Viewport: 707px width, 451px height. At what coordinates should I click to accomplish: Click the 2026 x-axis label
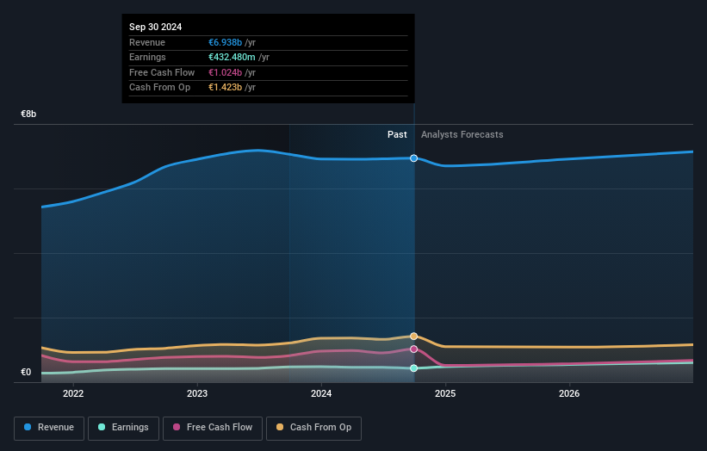(x=569, y=393)
